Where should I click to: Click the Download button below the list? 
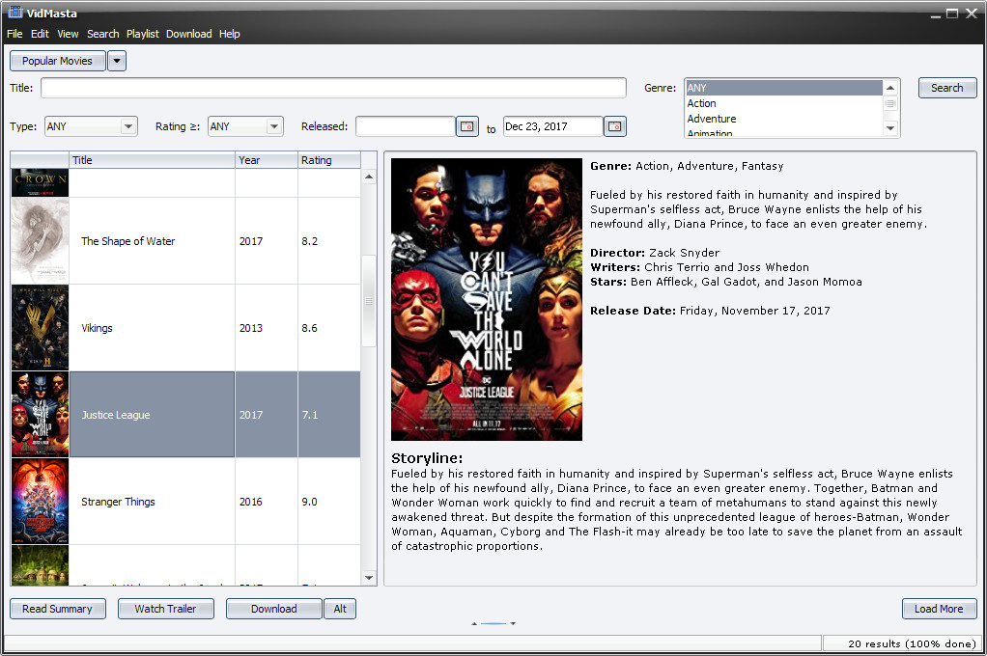click(274, 609)
